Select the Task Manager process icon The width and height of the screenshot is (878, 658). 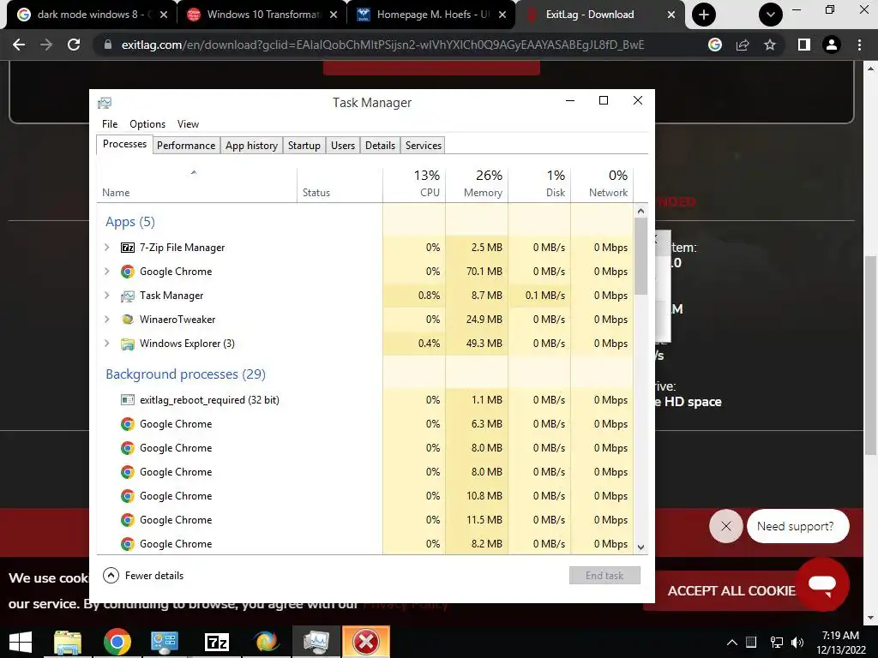128,296
